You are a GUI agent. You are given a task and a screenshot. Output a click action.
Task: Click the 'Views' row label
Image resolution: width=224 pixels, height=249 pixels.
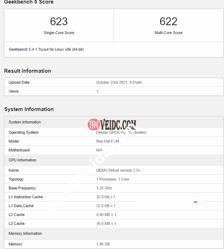13,91
